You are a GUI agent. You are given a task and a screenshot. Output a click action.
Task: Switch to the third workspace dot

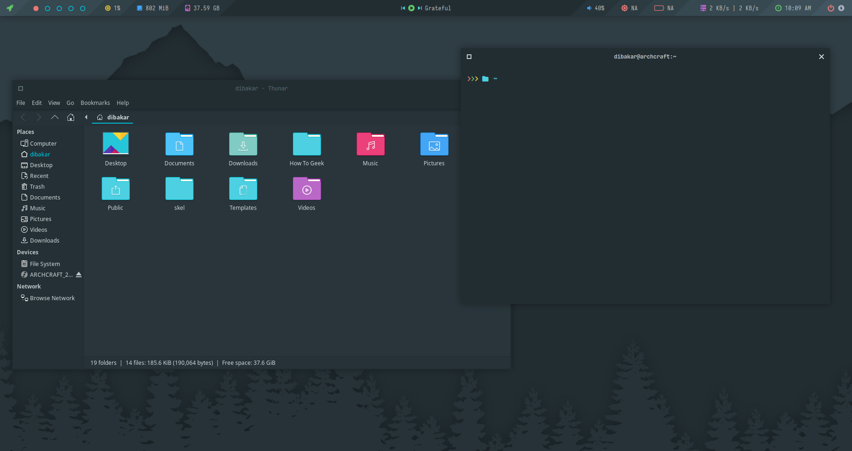coord(59,8)
